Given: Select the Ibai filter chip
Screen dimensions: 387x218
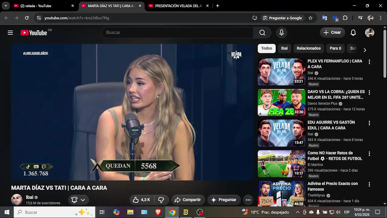Looking at the screenshot, I should [x=284, y=48].
